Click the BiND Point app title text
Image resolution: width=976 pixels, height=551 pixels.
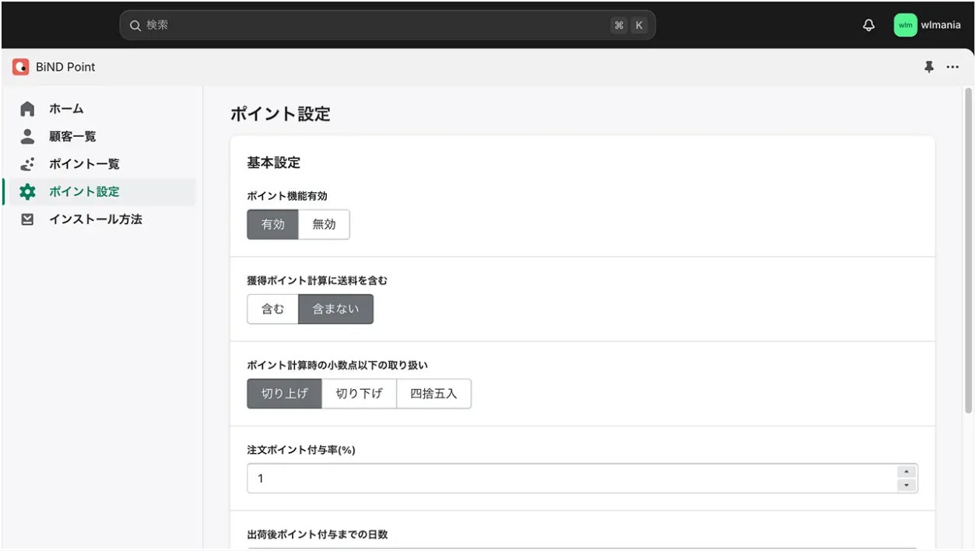[x=65, y=67]
